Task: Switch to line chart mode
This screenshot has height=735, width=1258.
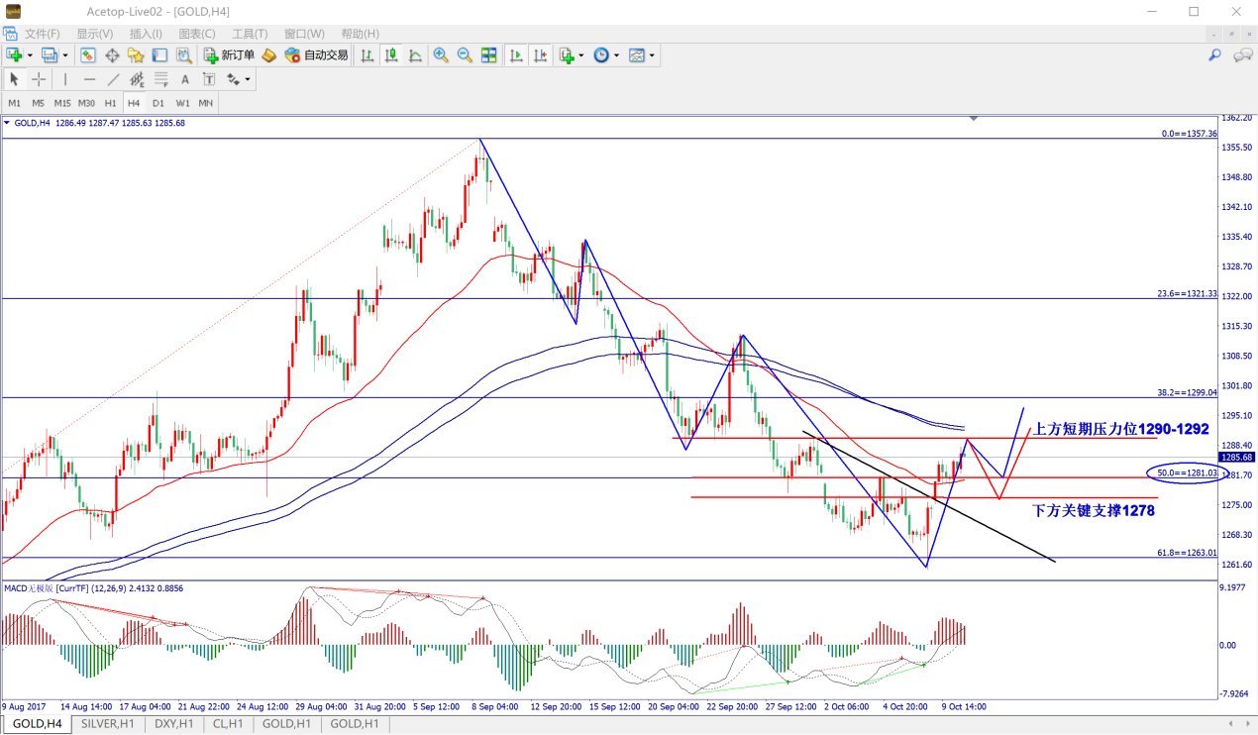Action: coord(415,55)
